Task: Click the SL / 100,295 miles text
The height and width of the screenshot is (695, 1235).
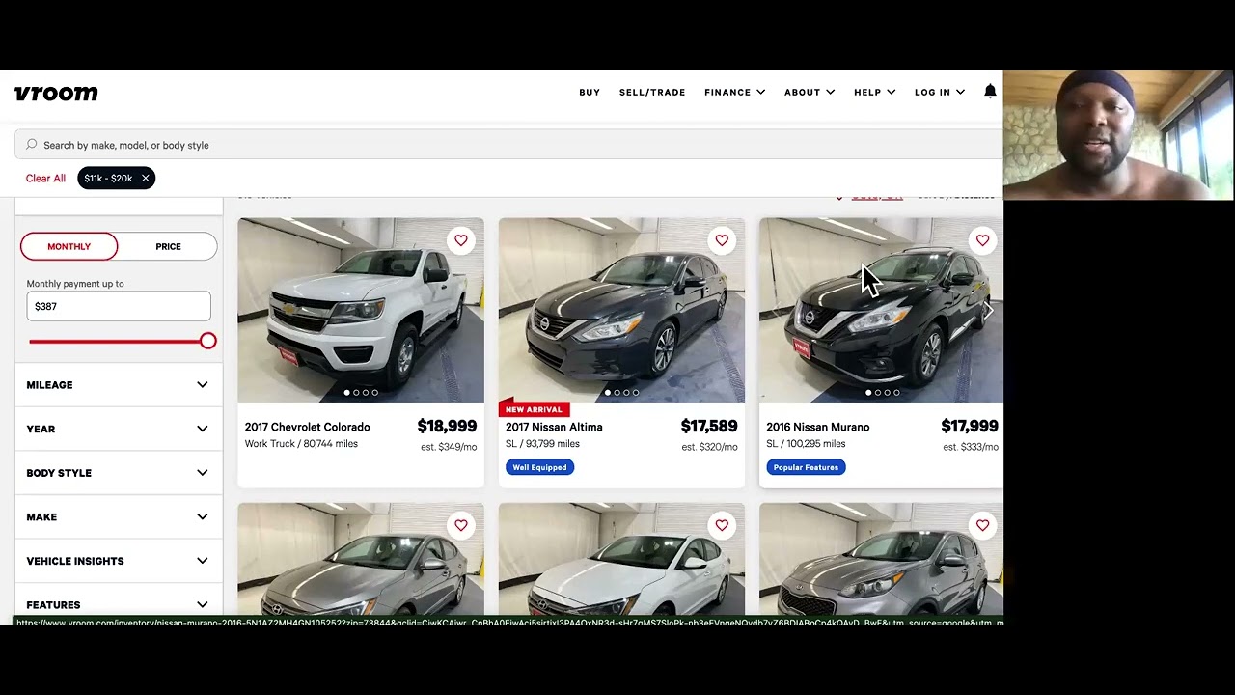Action: pos(806,444)
